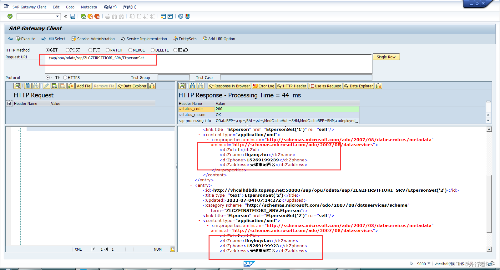Click the blue left arrow before Execute

click(x=10, y=39)
